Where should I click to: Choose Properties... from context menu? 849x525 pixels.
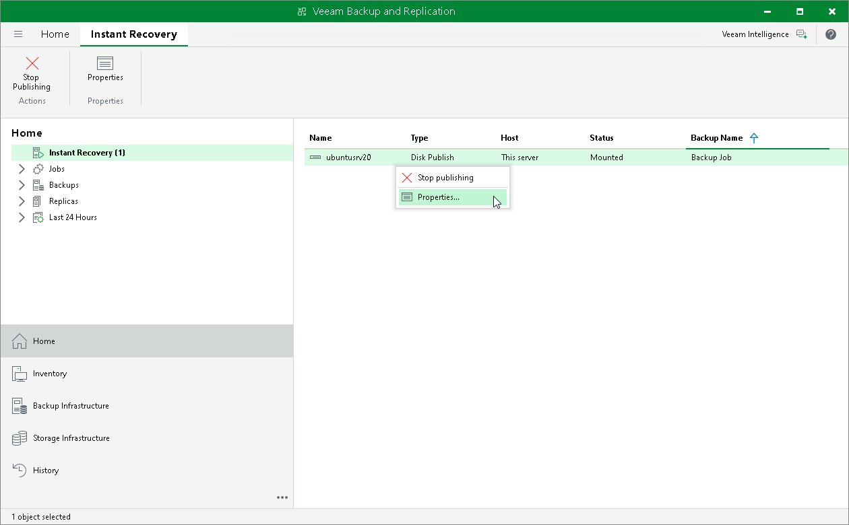pyautogui.click(x=453, y=197)
